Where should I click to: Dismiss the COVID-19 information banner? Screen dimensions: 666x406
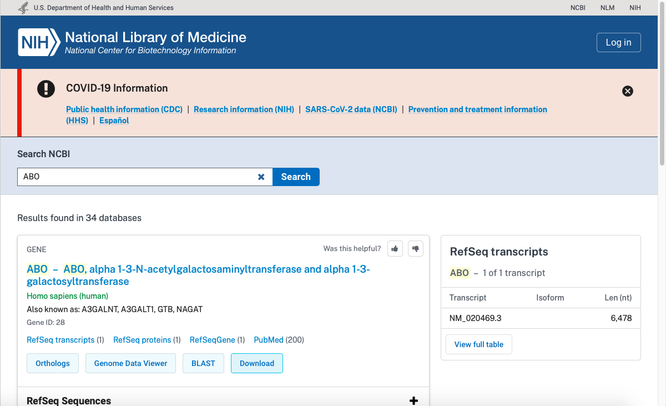(628, 91)
